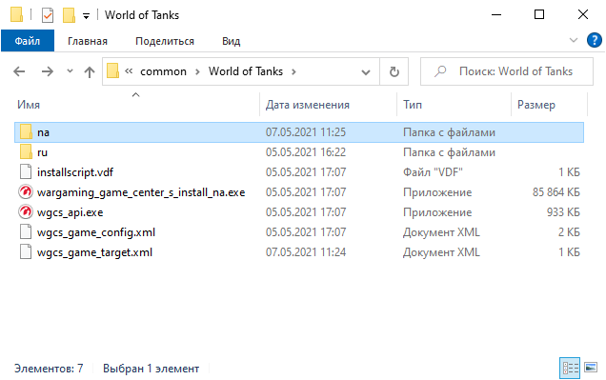This screenshot has height=380, width=606.
Task: Click the date 07.05.2021 11:24
Action: click(x=306, y=252)
